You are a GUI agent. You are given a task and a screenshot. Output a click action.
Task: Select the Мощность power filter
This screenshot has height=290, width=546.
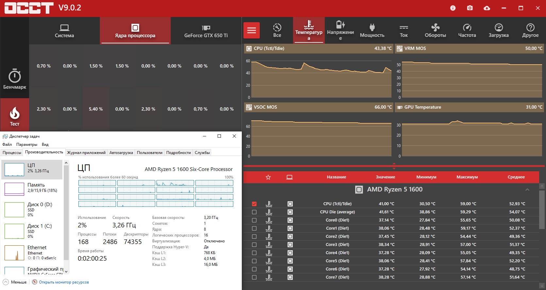pyautogui.click(x=372, y=30)
